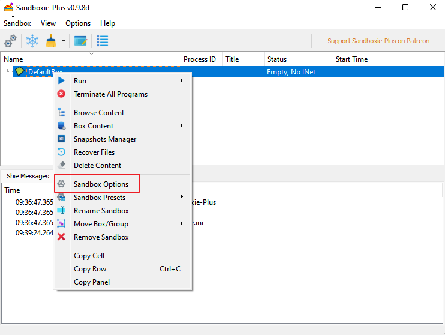The width and height of the screenshot is (445, 335).
Task: Choose Rename Sandbox in the context menu
Action: tap(101, 211)
